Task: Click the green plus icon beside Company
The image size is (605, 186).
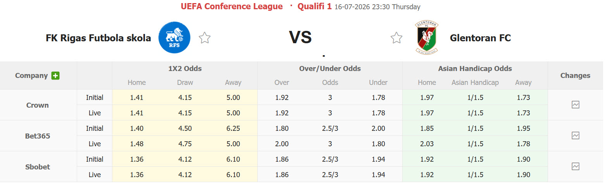Action: pos(55,76)
